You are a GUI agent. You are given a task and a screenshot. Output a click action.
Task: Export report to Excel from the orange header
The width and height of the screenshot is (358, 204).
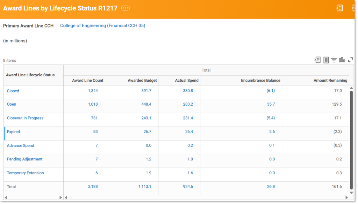tap(339, 8)
